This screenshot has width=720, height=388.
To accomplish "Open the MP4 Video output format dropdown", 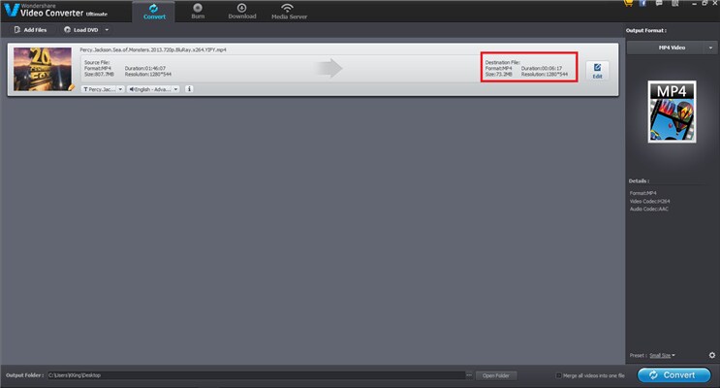I will pos(672,48).
